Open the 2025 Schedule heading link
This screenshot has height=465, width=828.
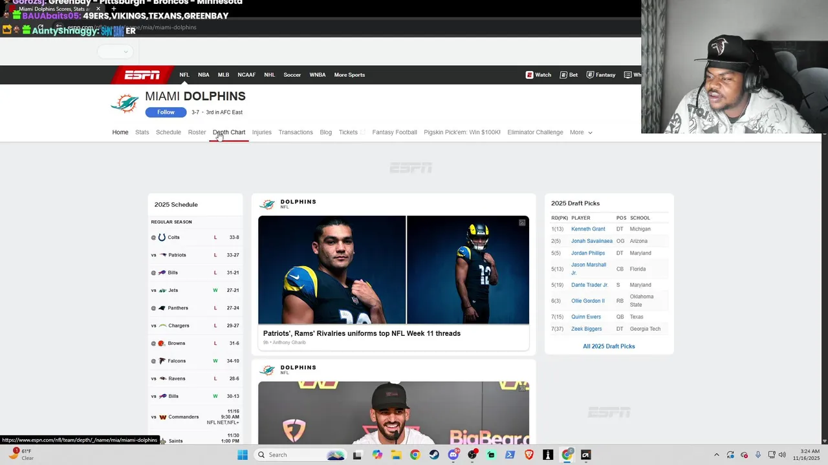click(x=176, y=205)
